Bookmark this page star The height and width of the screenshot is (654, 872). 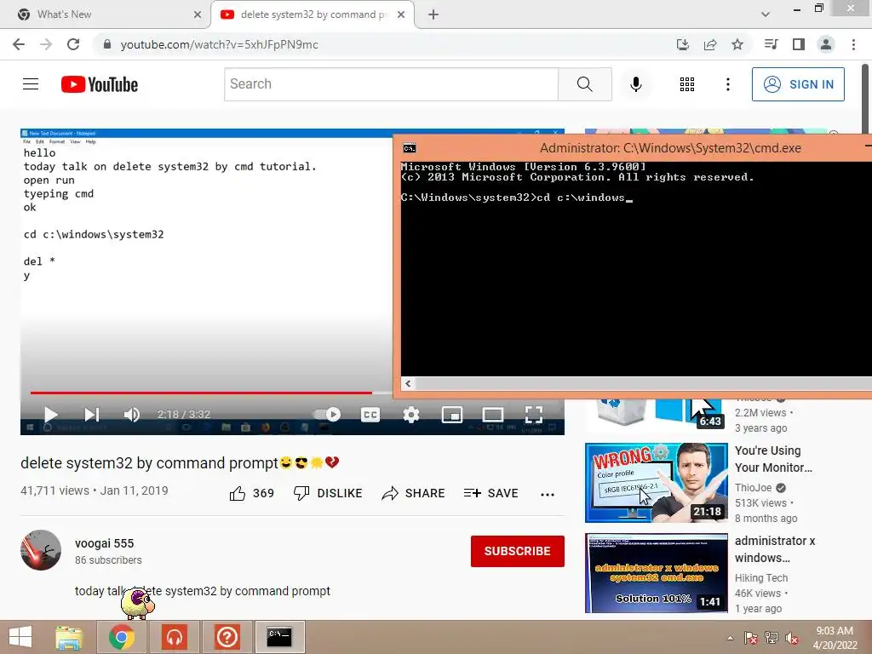pyautogui.click(x=737, y=44)
